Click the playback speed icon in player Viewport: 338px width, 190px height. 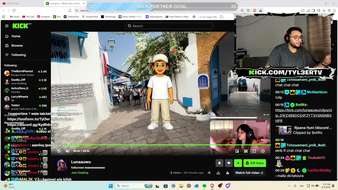click(262, 151)
